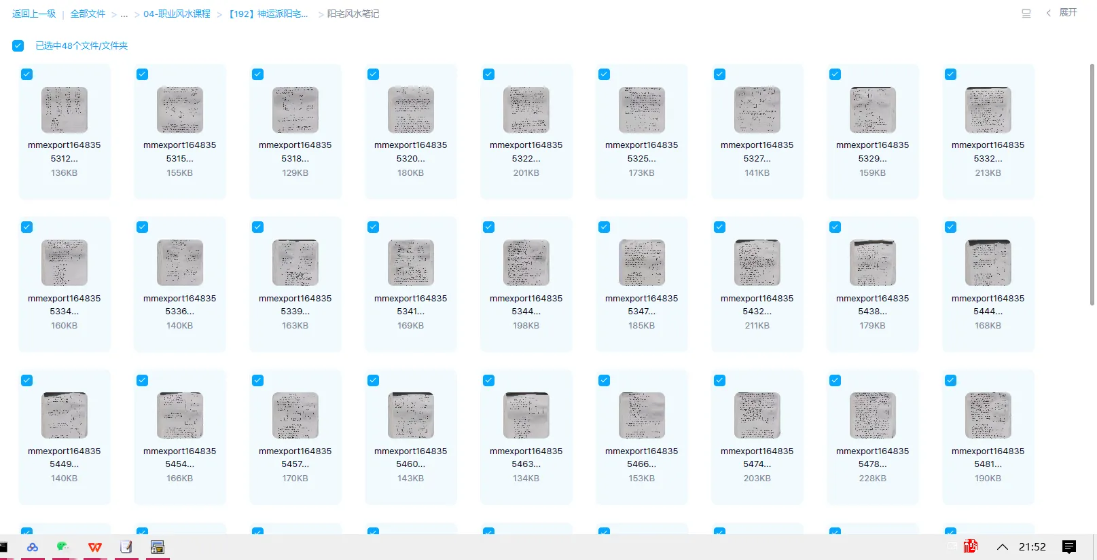Image resolution: width=1097 pixels, height=560 pixels.
Task: Open thumbnail of file 5478 (228KB)
Action: point(872,415)
